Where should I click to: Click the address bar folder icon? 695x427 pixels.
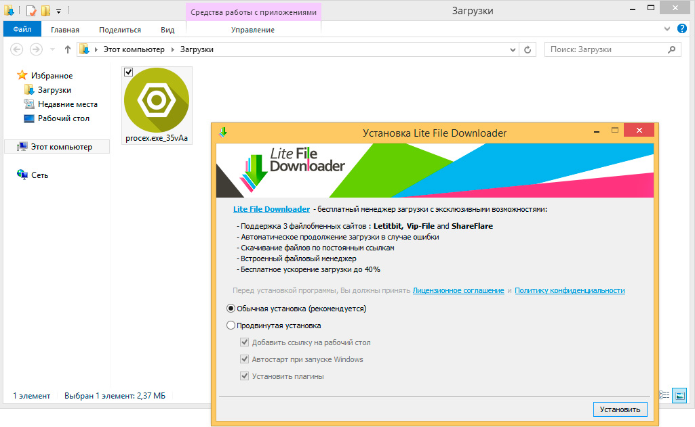click(x=84, y=49)
